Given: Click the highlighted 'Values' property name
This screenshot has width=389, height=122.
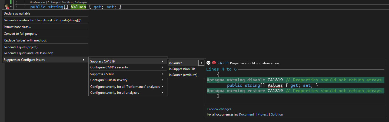Looking at the screenshot, I should [x=78, y=7].
